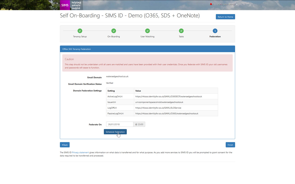Click Schedule Federation button
The width and height of the screenshot is (295, 184).
115,132
